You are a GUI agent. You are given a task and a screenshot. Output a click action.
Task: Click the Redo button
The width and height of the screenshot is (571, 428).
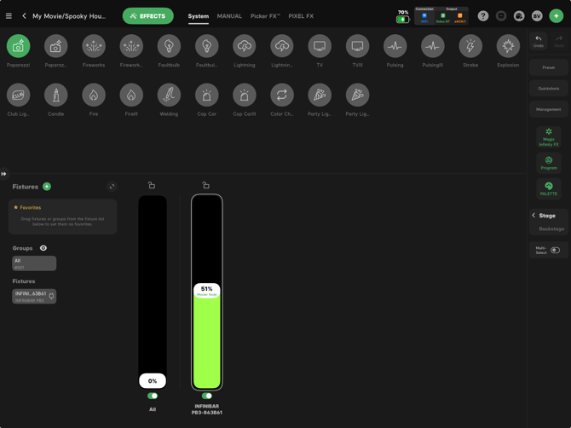coord(559,41)
